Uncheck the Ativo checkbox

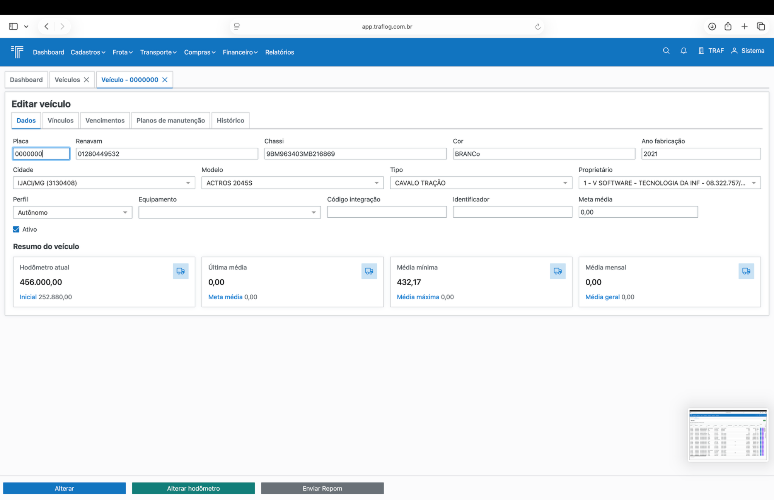point(16,229)
